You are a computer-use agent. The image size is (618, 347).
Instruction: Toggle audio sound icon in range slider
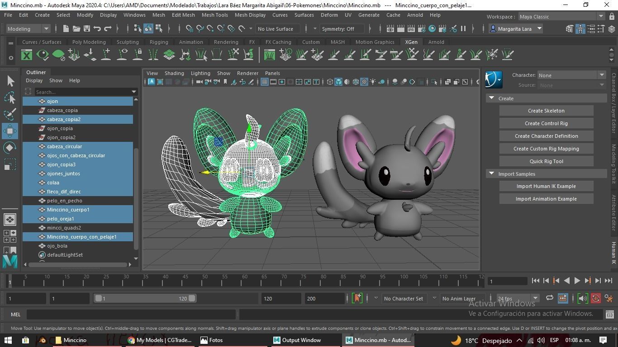tap(583, 298)
